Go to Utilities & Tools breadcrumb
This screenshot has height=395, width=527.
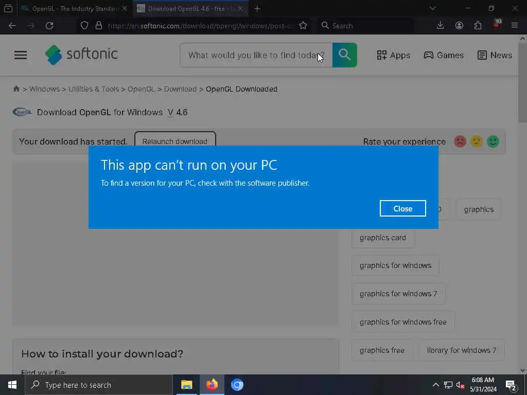point(94,89)
